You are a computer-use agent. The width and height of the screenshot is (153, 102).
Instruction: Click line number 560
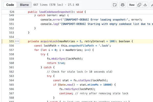coord(11,63)
